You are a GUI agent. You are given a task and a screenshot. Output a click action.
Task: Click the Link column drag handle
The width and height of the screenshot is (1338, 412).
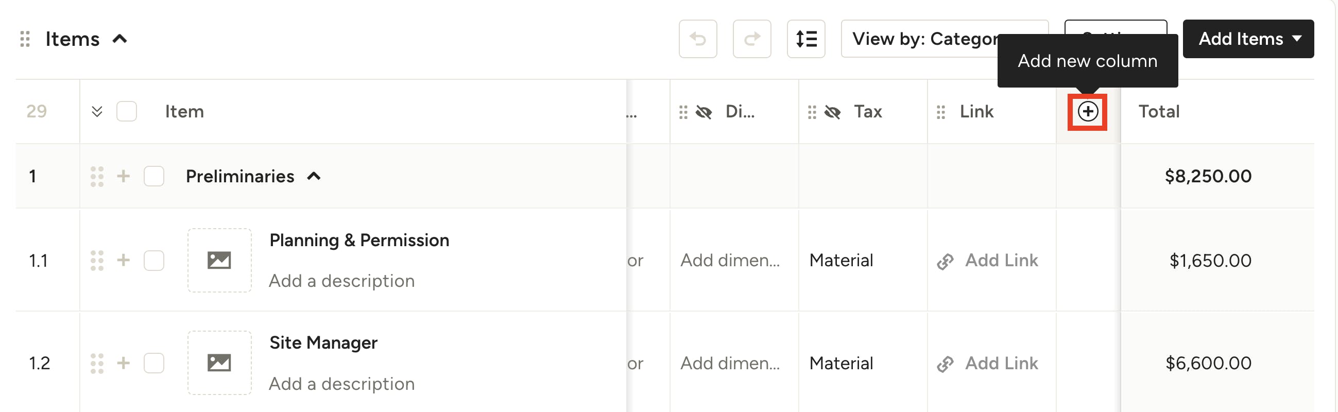click(x=940, y=112)
